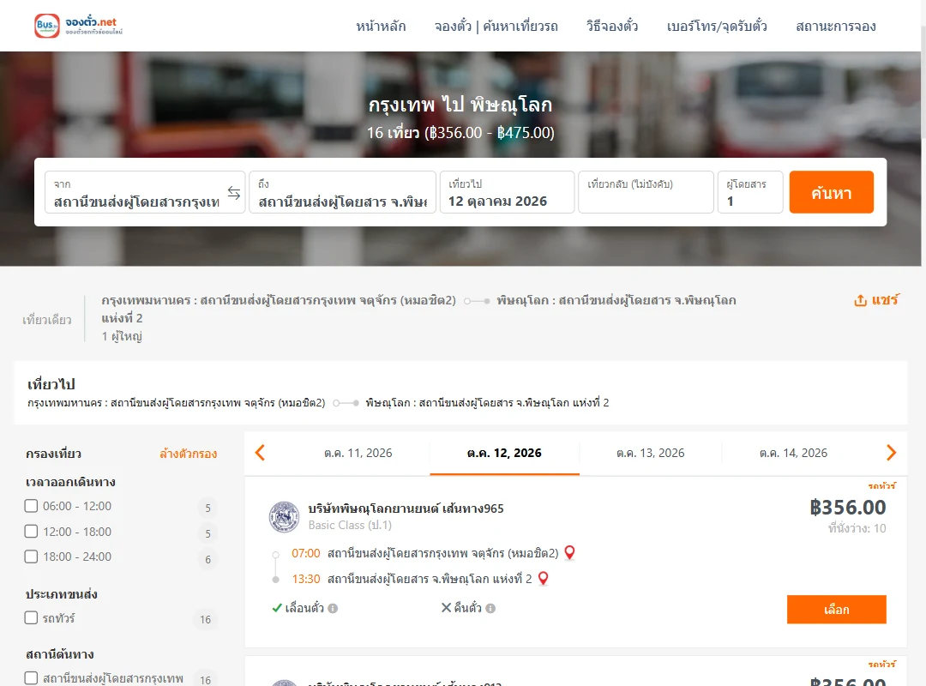Enable the รถทัวร์ transport type filter
926x686 pixels.
(32, 618)
